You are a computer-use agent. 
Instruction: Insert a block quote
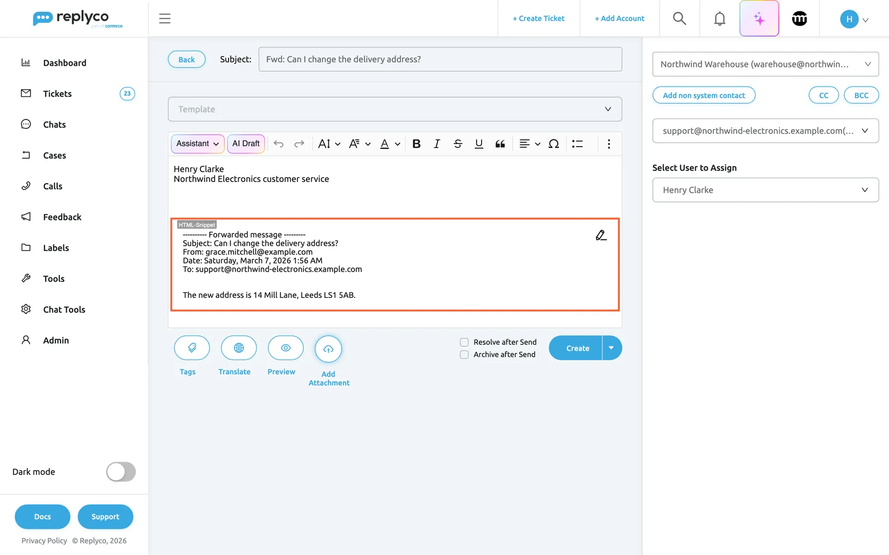tap(500, 144)
